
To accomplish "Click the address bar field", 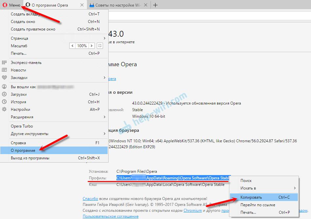I will pyautogui.click(x=209, y=15).
